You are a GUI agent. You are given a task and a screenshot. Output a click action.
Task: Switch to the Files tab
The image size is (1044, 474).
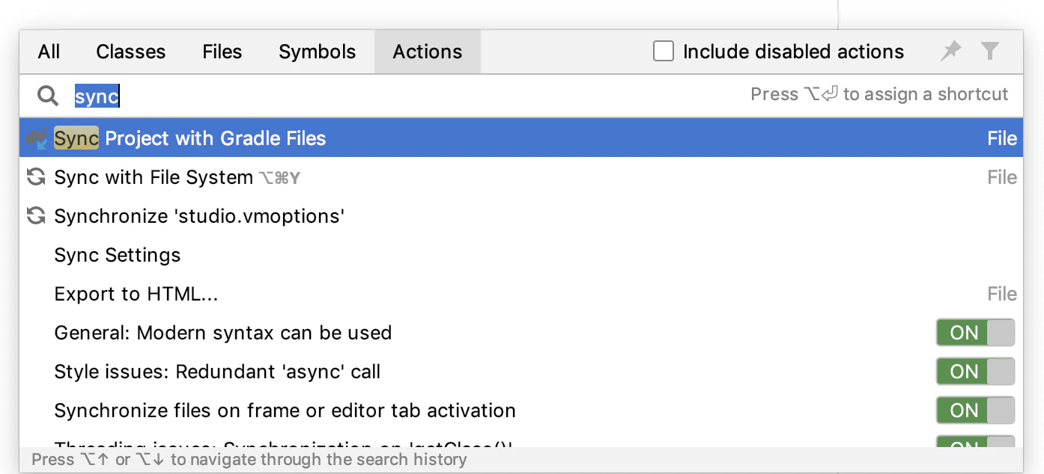222,52
